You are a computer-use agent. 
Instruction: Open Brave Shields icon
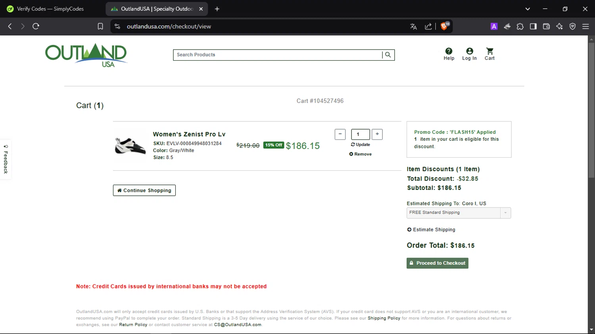point(445,26)
